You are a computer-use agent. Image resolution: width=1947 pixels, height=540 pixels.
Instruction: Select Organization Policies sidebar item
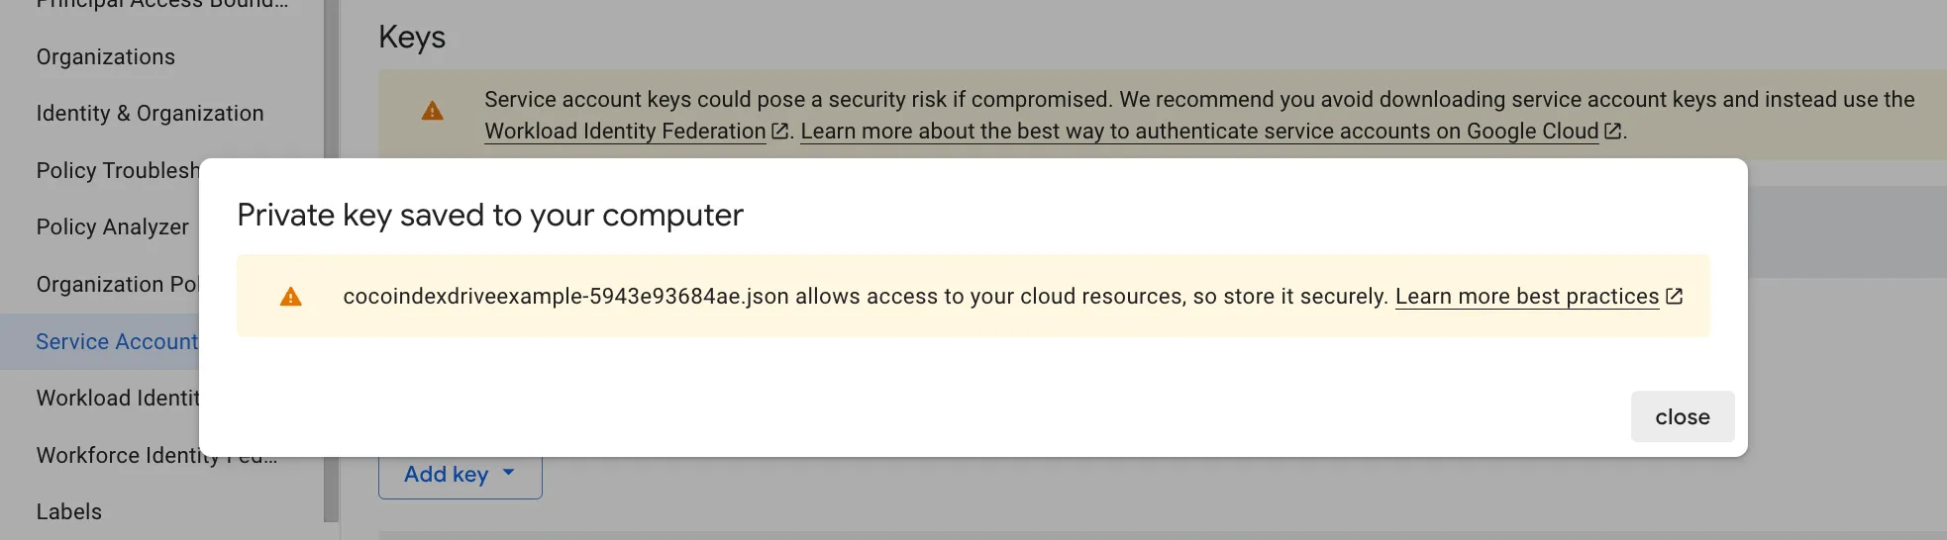pyautogui.click(x=116, y=285)
